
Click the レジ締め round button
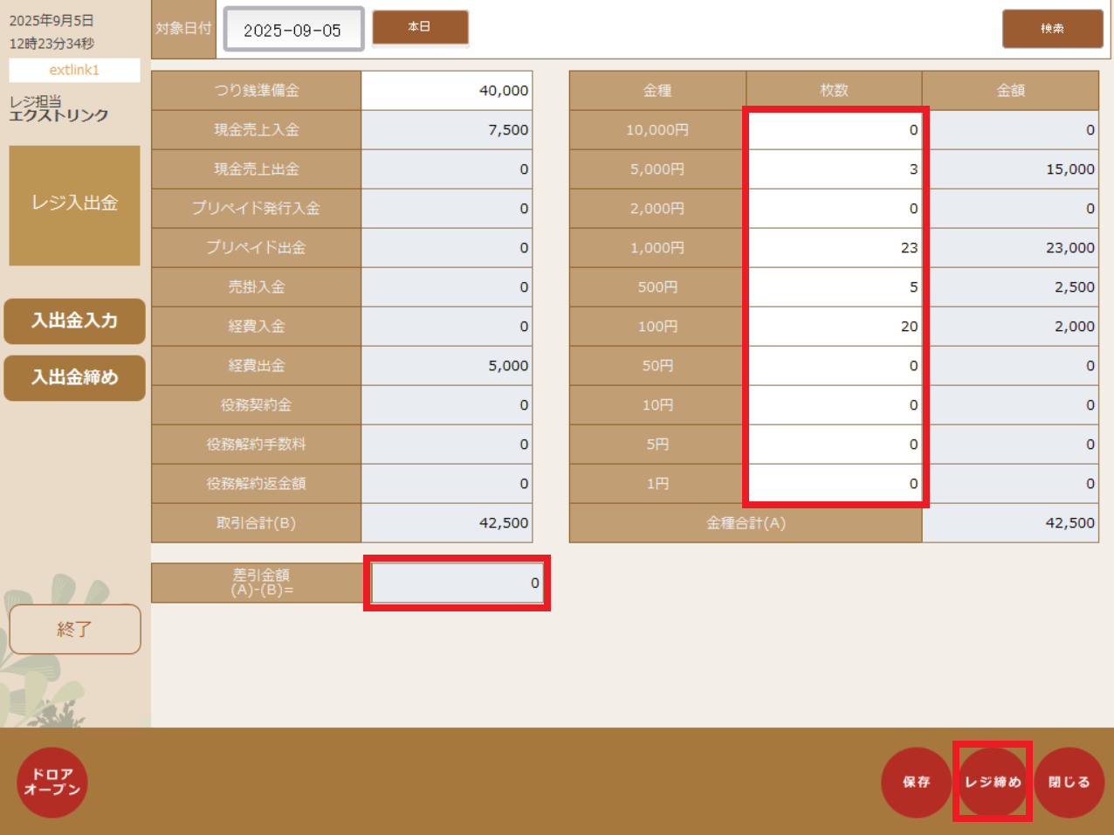pos(993,782)
